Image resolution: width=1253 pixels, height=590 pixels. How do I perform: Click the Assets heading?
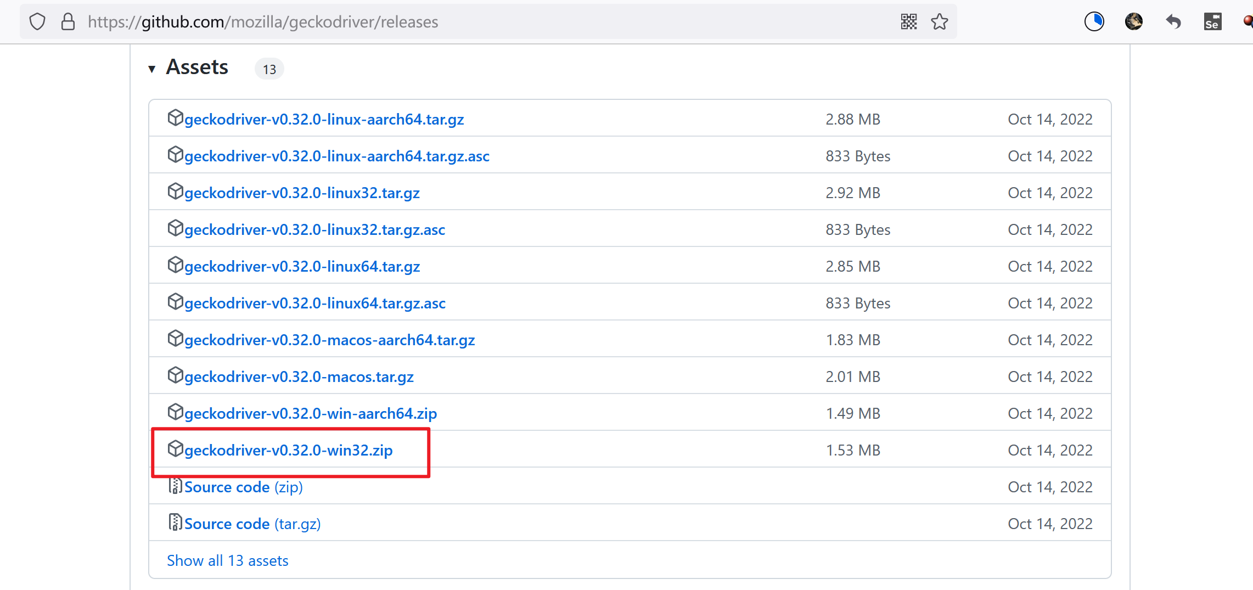pyautogui.click(x=197, y=67)
